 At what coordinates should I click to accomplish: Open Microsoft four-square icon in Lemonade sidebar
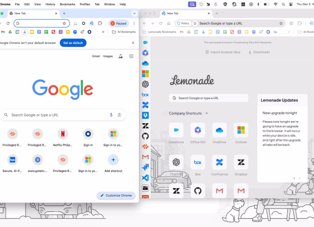[145, 74]
